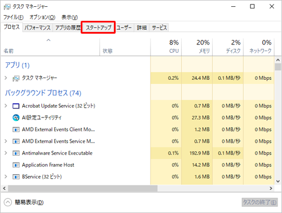The height and width of the screenshot is (213, 282).
Task: Expand the AMD External Events Service row
Action: click(x=6, y=141)
